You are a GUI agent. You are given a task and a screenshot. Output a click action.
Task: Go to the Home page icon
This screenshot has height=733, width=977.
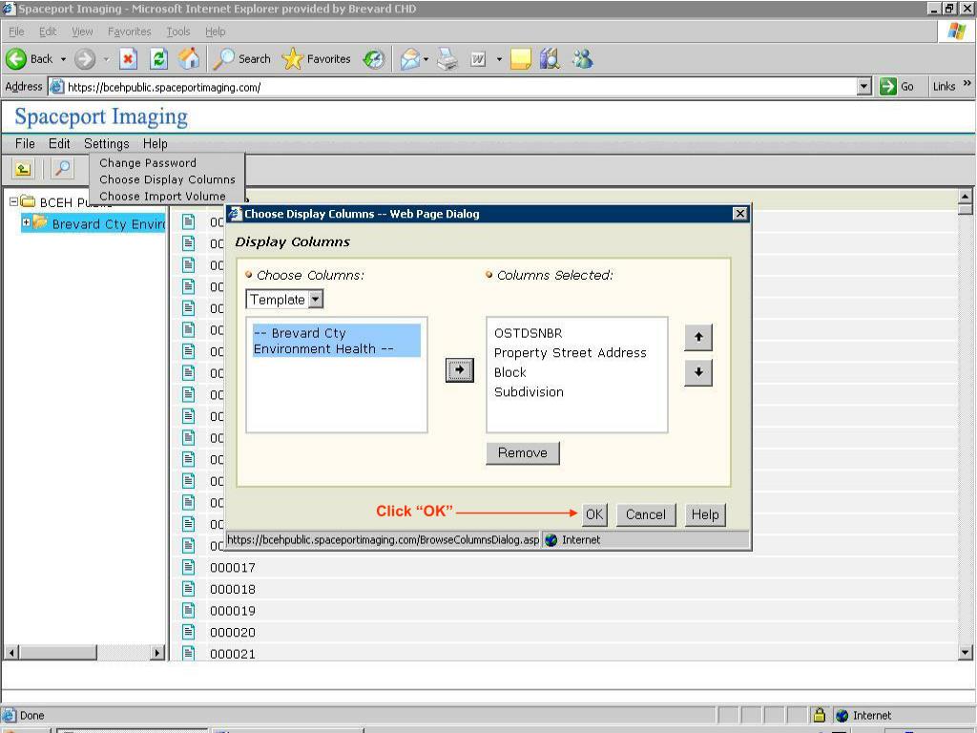click(190, 59)
